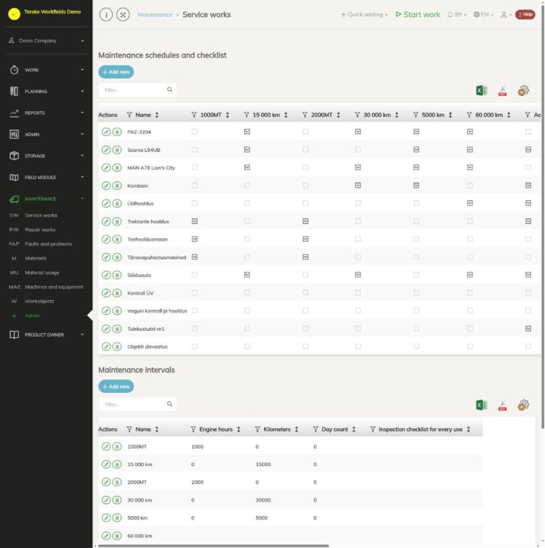The image size is (545, 548).
Task: Export maintenance intervals to PDF
Action: click(x=502, y=406)
